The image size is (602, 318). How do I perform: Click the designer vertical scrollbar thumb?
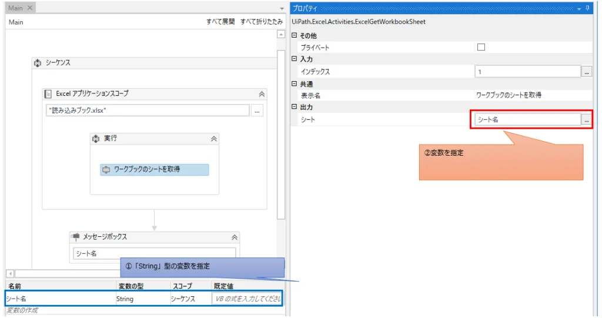pyautogui.click(x=281, y=135)
